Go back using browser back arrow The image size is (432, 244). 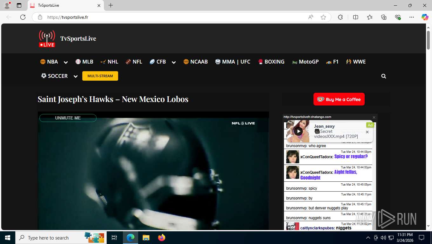[9, 17]
